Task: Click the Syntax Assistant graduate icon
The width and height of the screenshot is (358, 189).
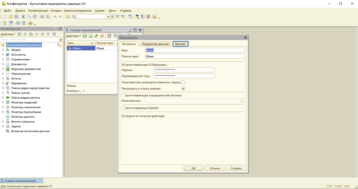Action: point(137,17)
